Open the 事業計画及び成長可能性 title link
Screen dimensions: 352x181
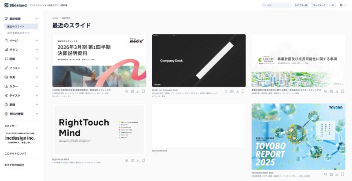click(x=286, y=90)
